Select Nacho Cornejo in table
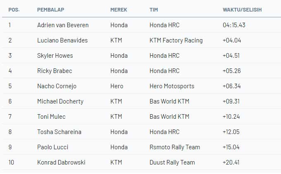This screenshot has width=281, height=174. click(x=57, y=86)
